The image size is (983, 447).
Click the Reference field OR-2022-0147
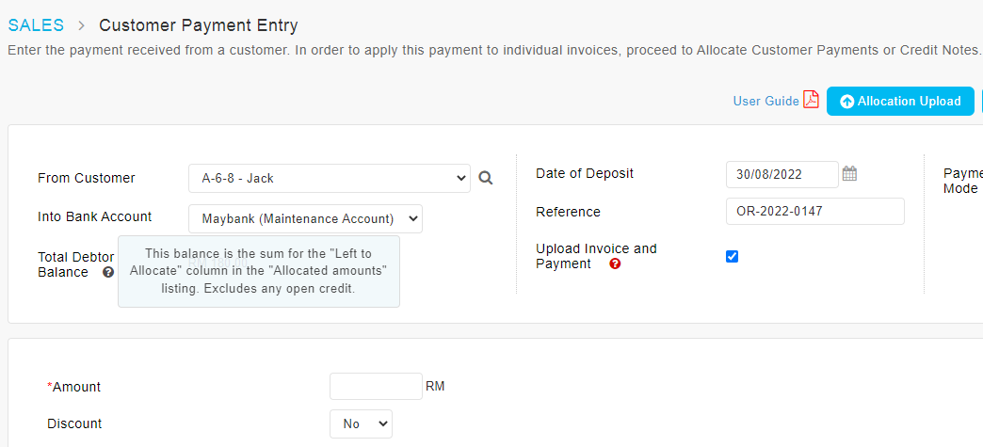pos(815,212)
